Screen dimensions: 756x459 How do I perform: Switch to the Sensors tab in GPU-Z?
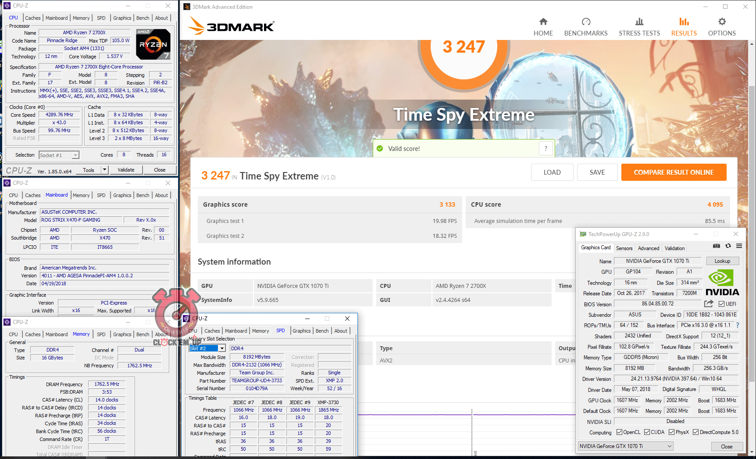click(624, 248)
